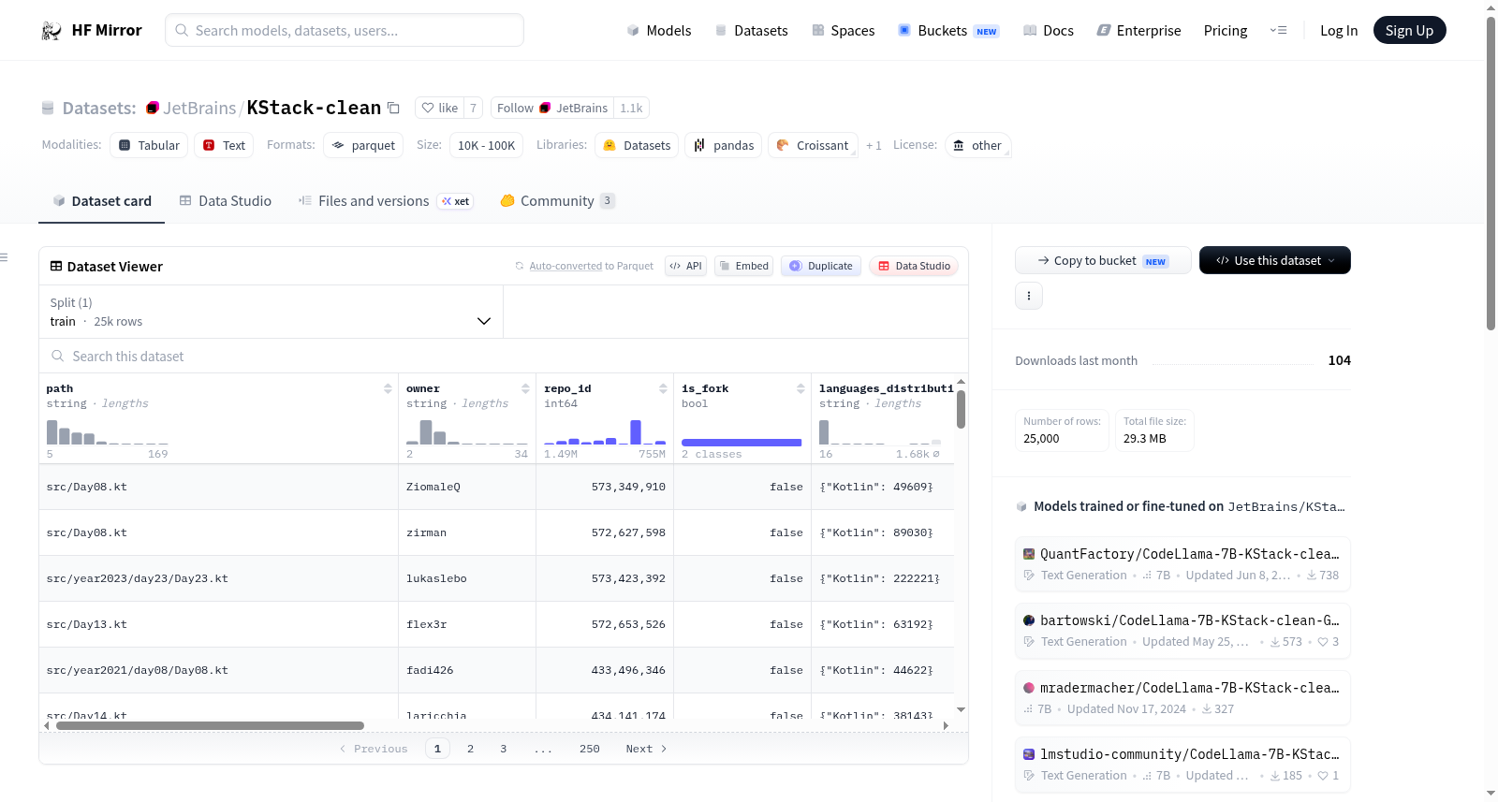The width and height of the screenshot is (1498, 802).
Task: Toggle the left sidebar menu icon
Action: (x=4, y=257)
